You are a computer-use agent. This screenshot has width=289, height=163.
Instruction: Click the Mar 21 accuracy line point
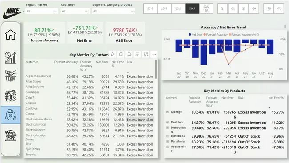[x=229, y=64]
